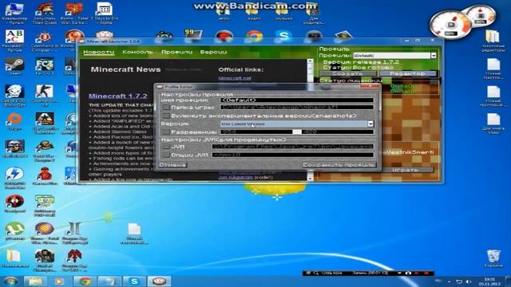Open the Rome Total War desktop shortcut
This screenshot has width=511, height=287.
click(74, 13)
